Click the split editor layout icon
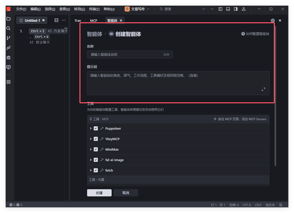Viewport: 294px width, 213px height. pyautogui.click(x=56, y=20)
